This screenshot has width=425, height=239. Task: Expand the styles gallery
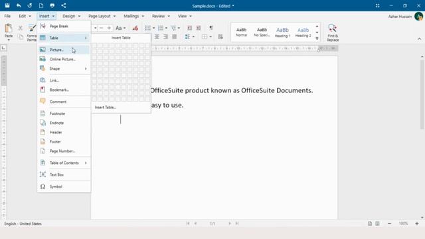point(317,39)
